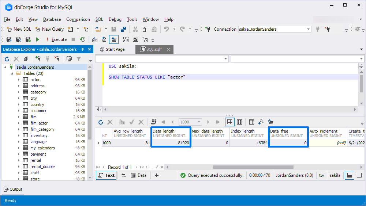Expand the actor table node

19,80
